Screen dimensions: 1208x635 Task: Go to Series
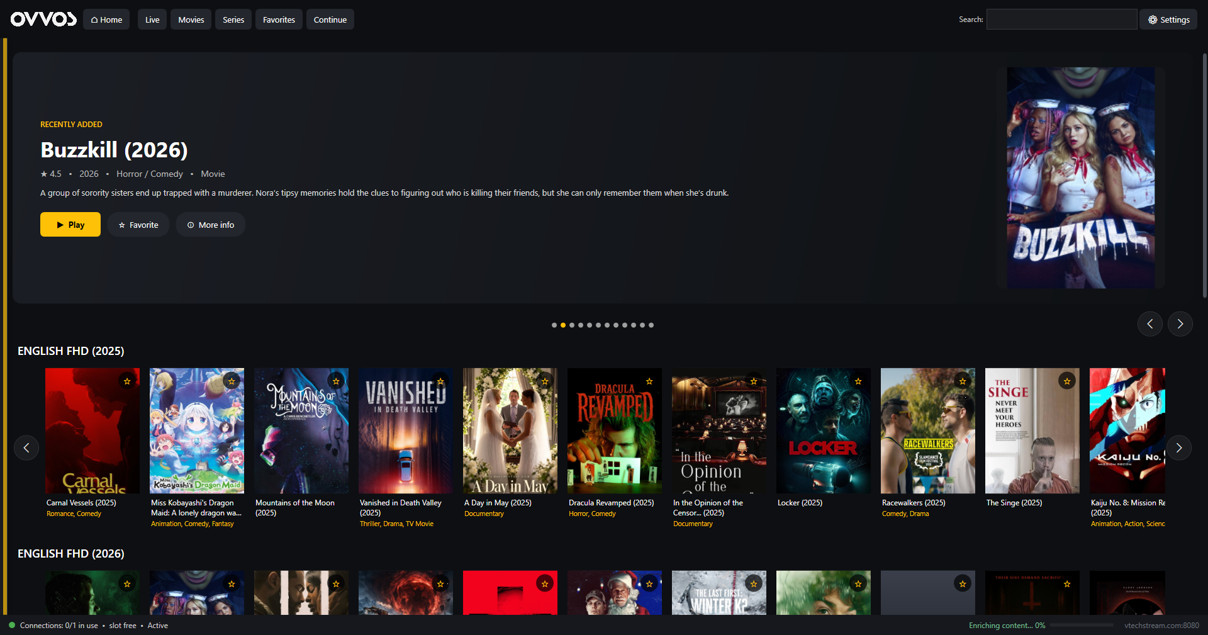point(233,20)
